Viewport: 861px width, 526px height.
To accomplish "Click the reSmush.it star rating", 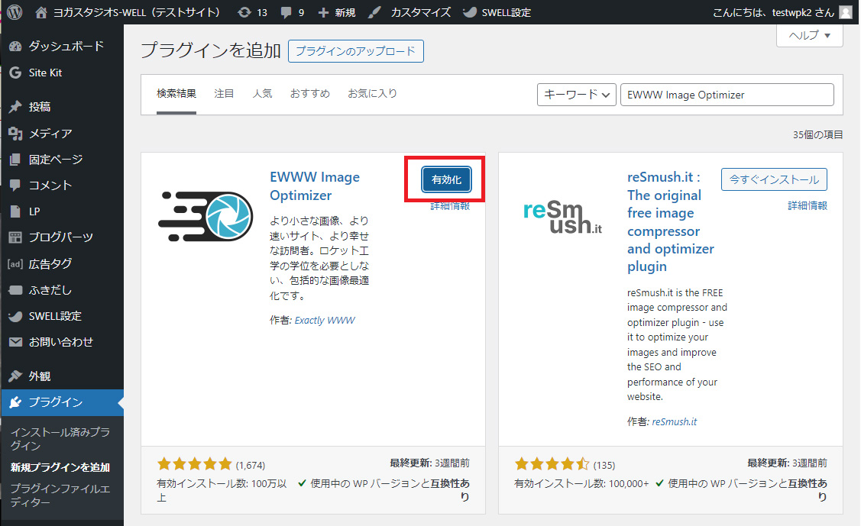I will [552, 464].
